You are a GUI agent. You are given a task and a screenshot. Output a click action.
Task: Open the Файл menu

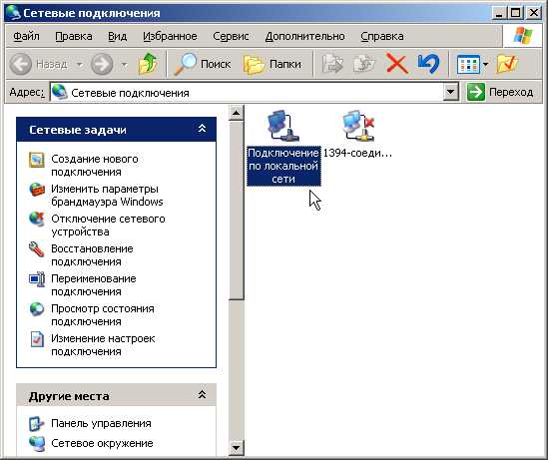coord(26,36)
